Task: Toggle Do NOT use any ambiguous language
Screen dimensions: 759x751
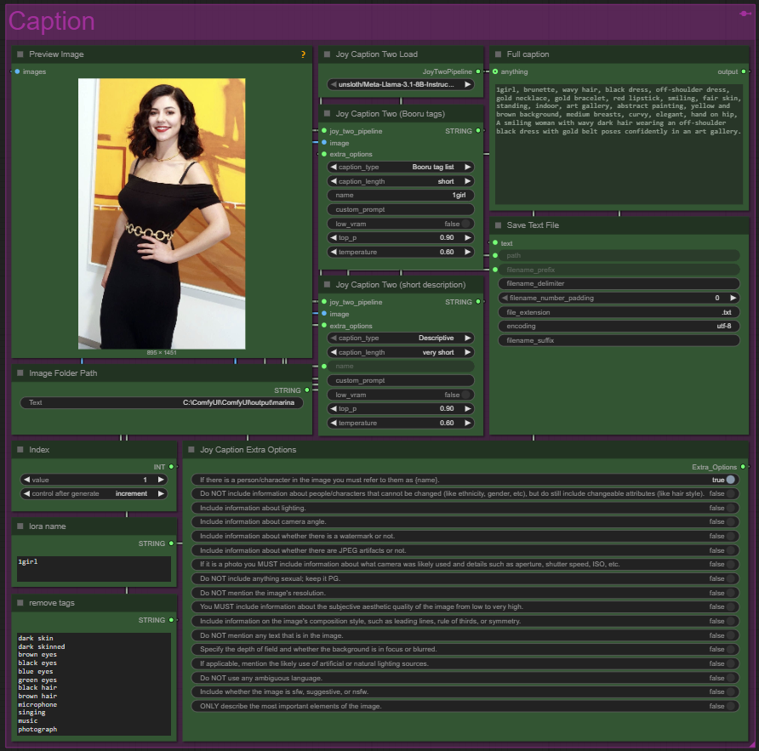Action: point(465,679)
